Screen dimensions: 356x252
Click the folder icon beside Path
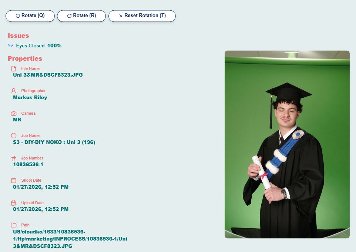(14, 225)
